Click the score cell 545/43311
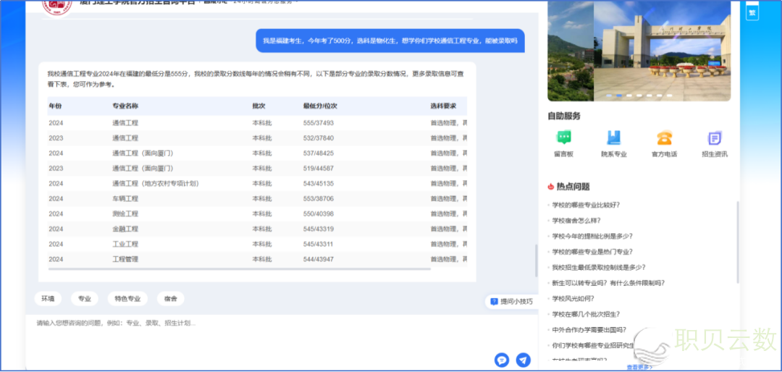The width and height of the screenshot is (782, 372). (x=318, y=245)
